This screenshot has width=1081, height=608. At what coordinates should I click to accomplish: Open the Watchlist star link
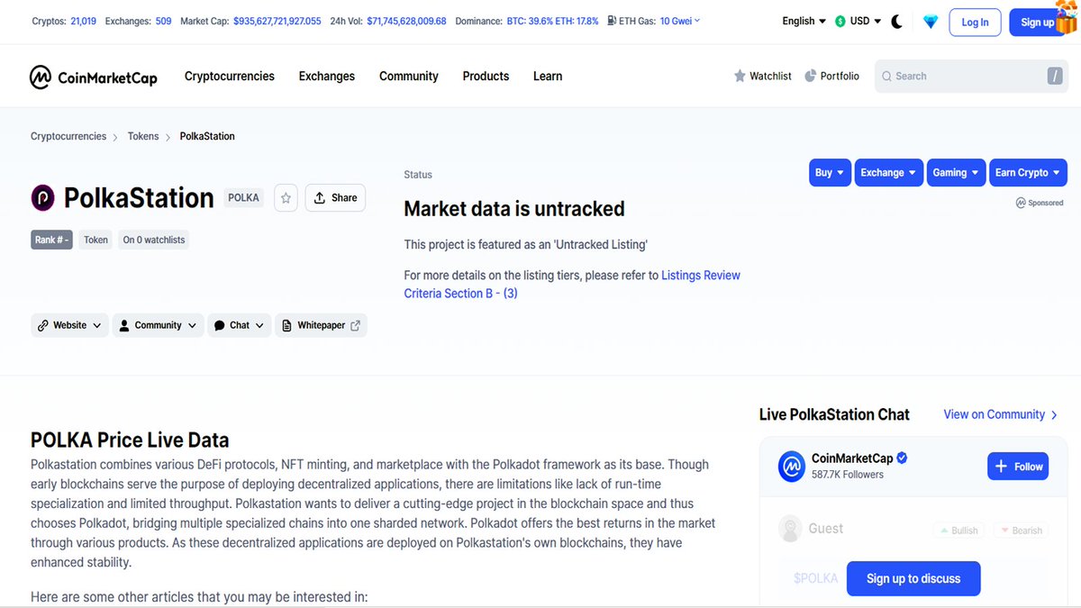[763, 77]
